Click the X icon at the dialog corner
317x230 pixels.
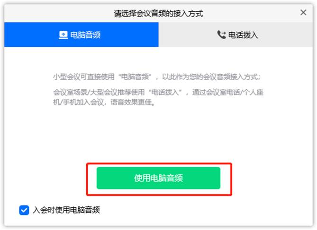click(303, 12)
